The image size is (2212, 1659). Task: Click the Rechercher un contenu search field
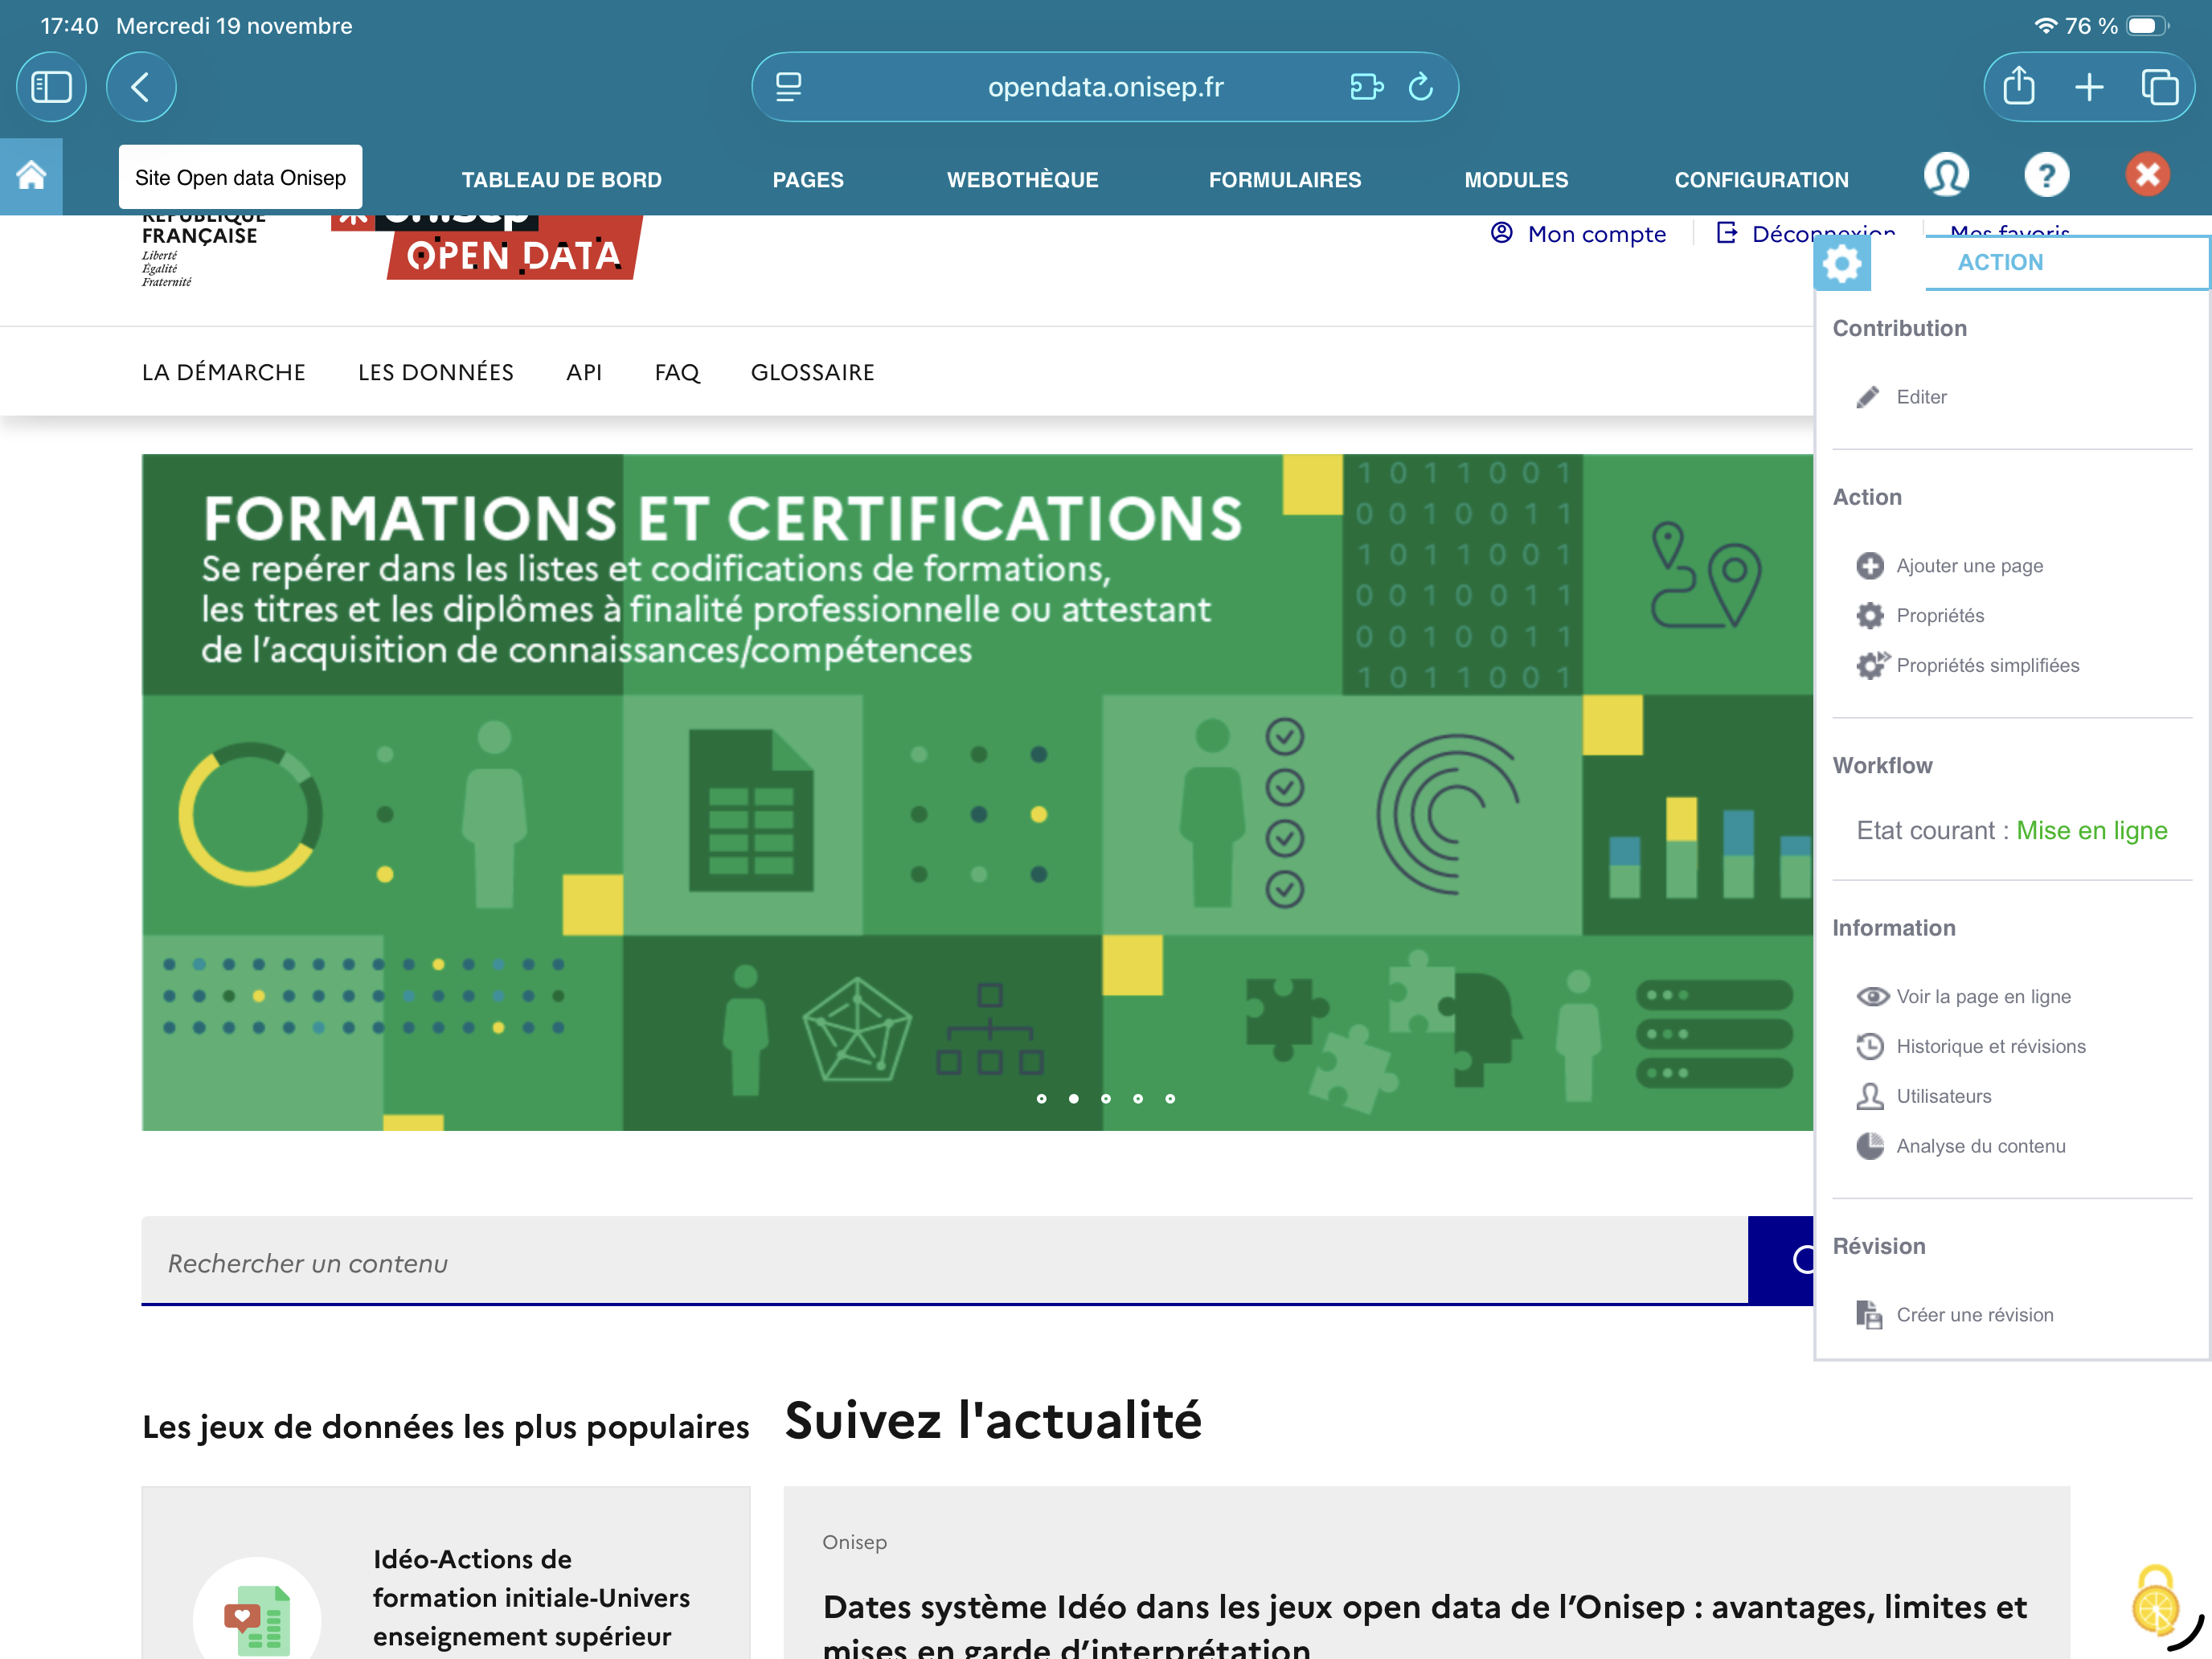coord(940,1262)
